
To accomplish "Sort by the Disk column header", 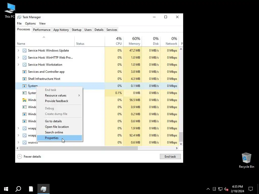I will 151,41.
